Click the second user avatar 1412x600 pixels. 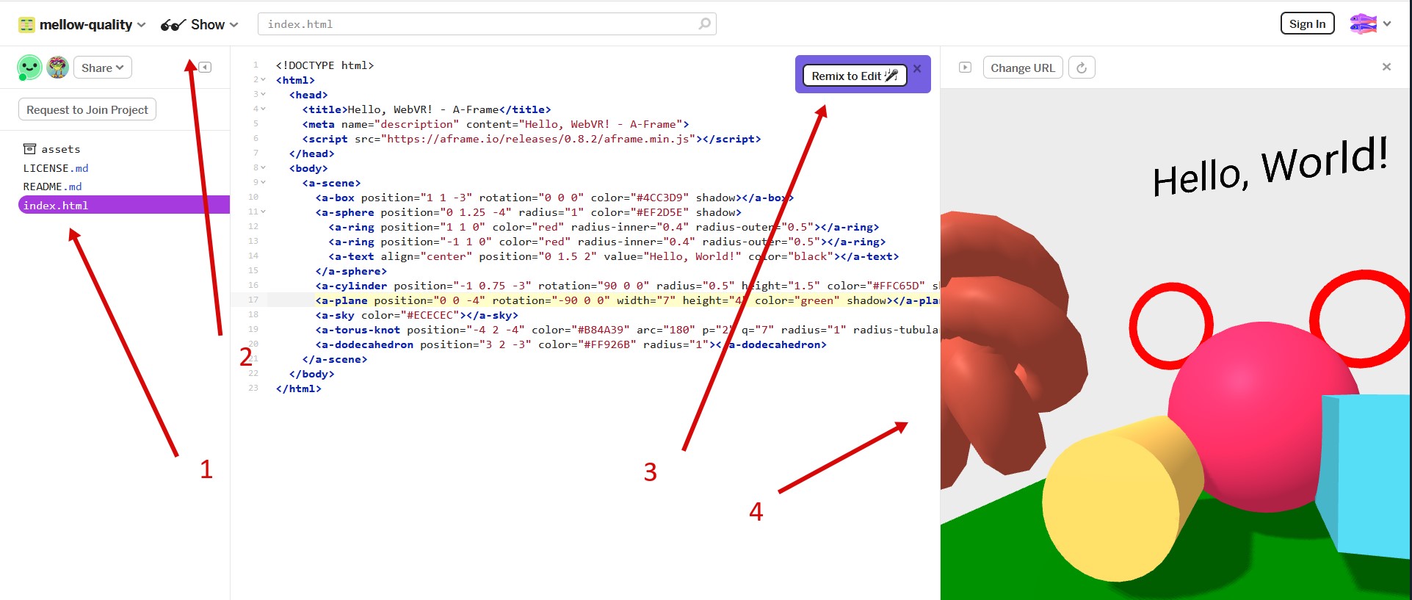[57, 68]
